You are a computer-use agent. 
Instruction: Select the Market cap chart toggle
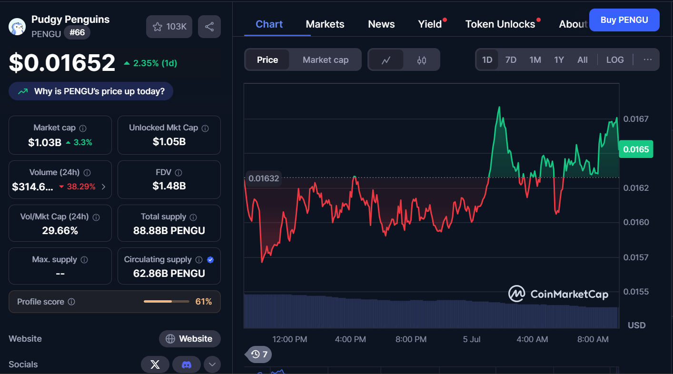point(326,60)
